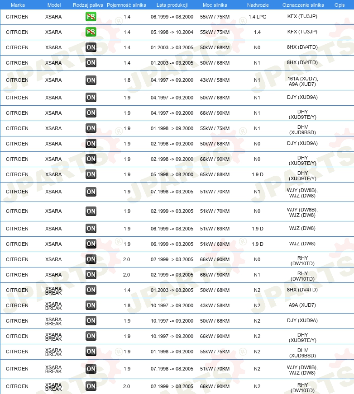This screenshot has width=354, height=394.
Task: Click the '10.1997 -> 09.2000' date in the 1.8 Break row
Action: pyautogui.click(x=172, y=305)
